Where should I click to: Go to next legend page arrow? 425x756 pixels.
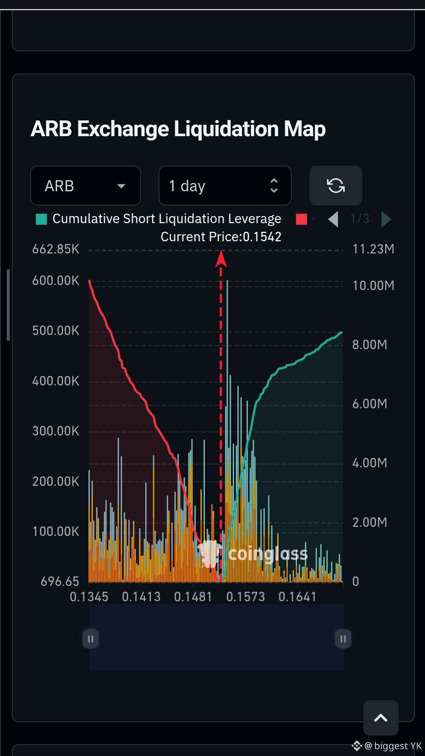[x=386, y=219]
